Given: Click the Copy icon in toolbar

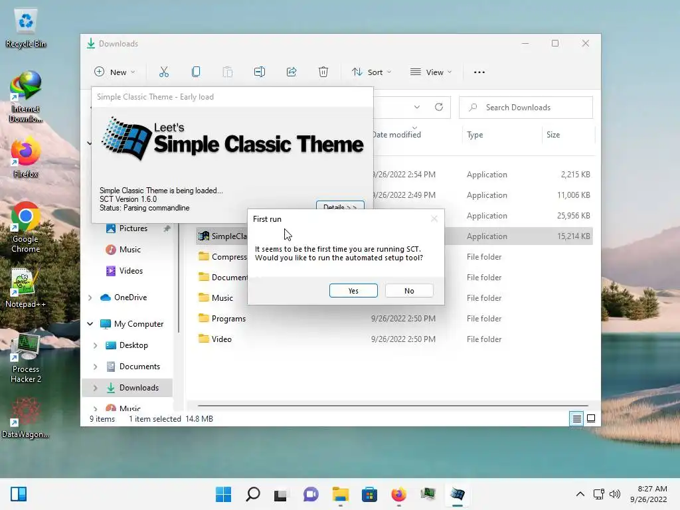Looking at the screenshot, I should (x=196, y=72).
